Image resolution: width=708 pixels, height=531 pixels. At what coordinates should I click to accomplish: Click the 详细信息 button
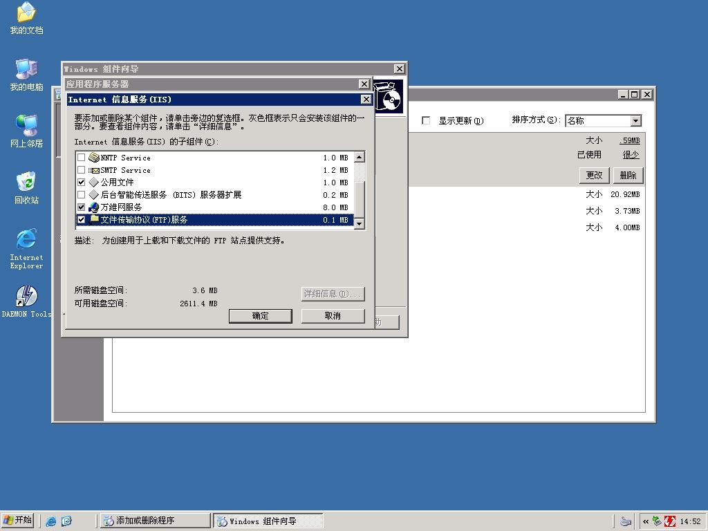point(333,294)
